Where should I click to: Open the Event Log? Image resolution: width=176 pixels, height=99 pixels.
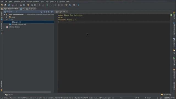point(166,95)
